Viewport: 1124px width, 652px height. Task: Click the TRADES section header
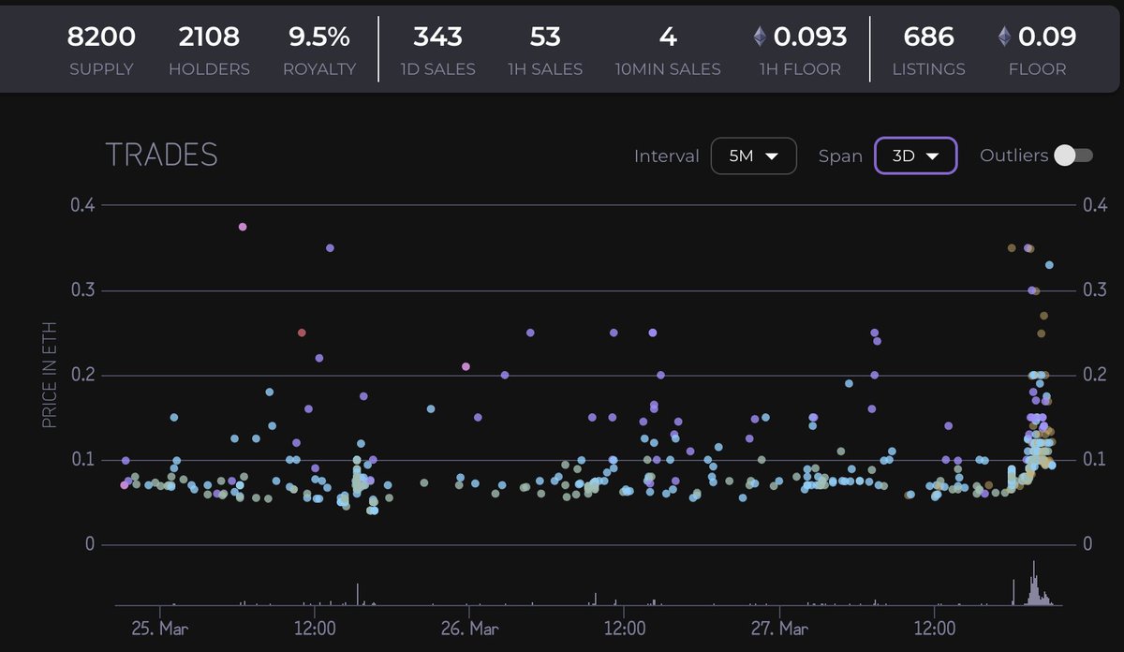(x=163, y=155)
